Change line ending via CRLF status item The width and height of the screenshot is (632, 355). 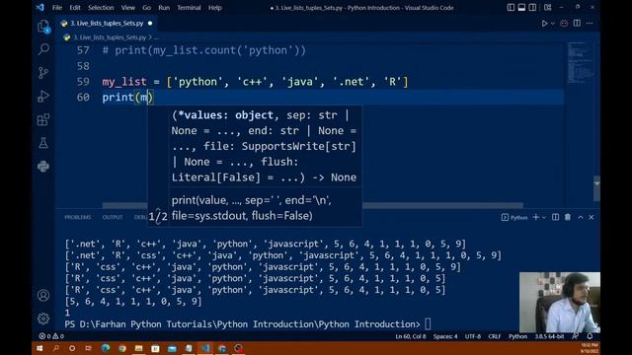494,336
